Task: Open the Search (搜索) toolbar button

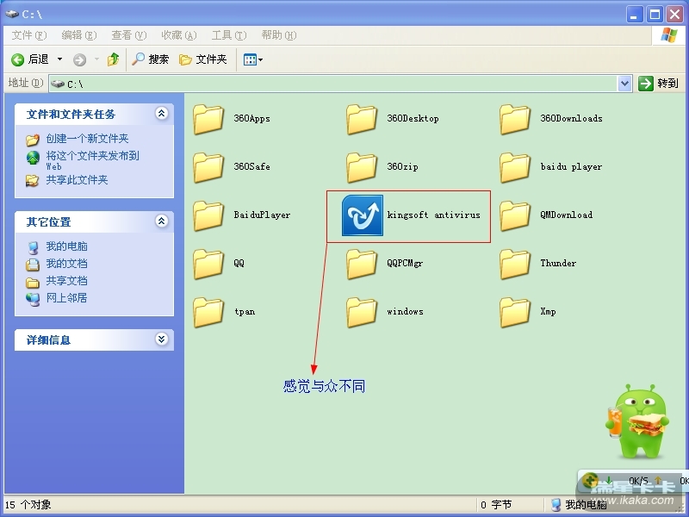Action: point(151,59)
